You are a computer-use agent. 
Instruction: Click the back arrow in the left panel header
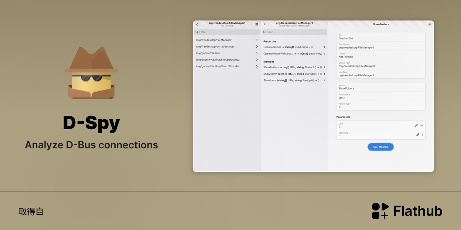pyautogui.click(x=197, y=25)
